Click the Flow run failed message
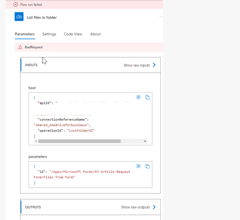 pyautogui.click(x=31, y=5)
